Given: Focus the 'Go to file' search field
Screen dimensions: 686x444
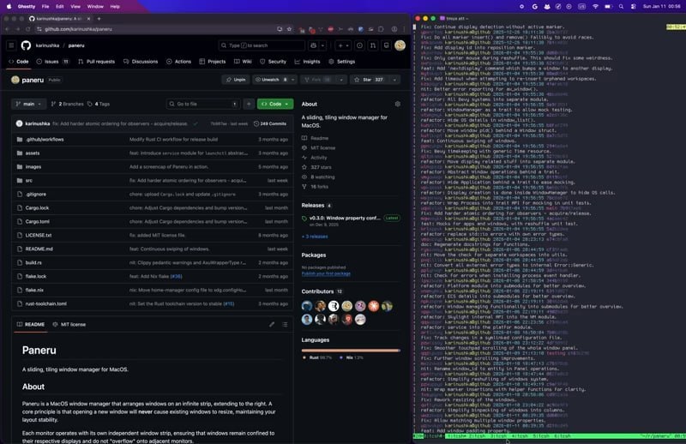Looking at the screenshot, I should click(x=203, y=104).
